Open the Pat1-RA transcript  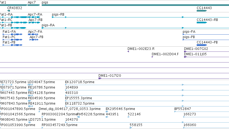(6, 14)
